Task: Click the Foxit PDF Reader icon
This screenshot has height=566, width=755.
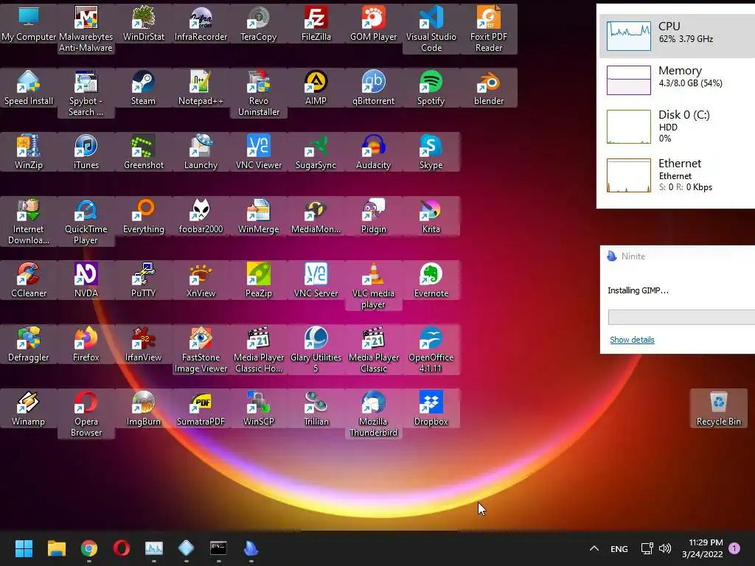Action: coord(488,29)
